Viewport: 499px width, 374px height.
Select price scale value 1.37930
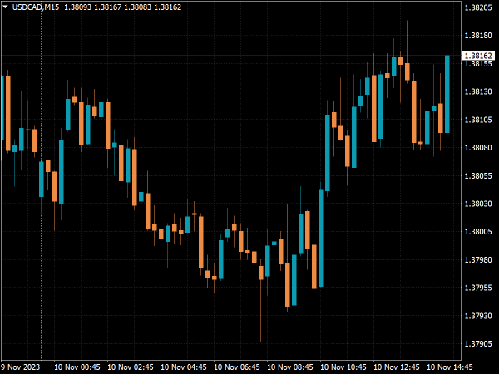coord(478,316)
